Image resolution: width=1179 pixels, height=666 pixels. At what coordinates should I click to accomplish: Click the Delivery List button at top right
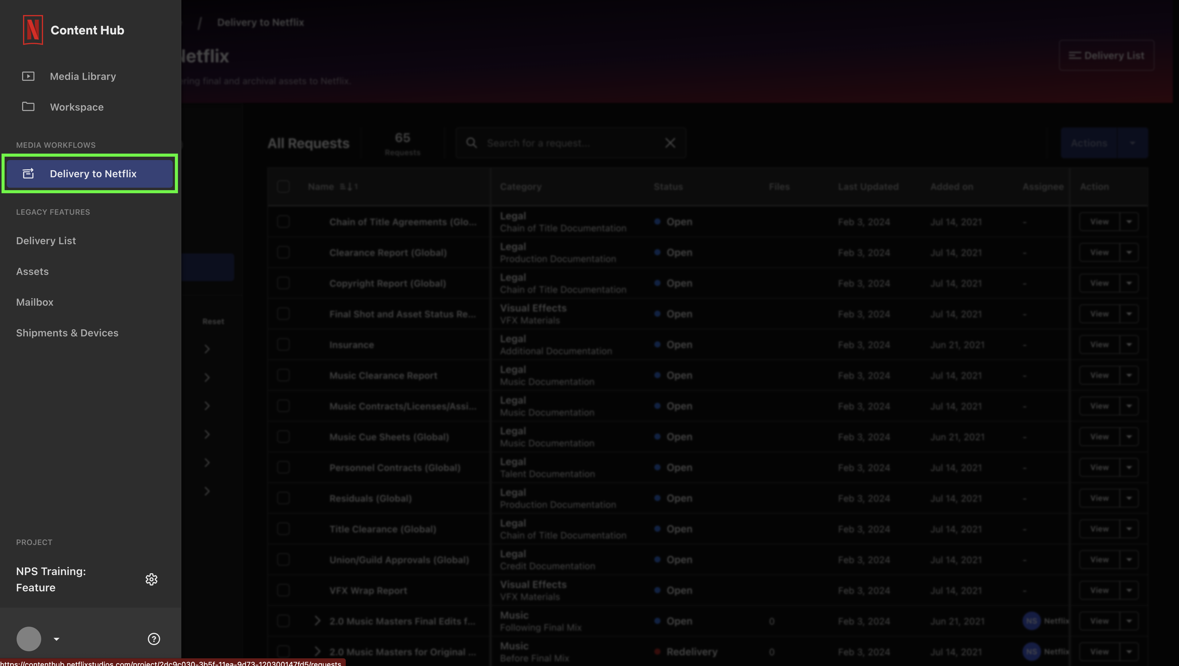(1106, 55)
